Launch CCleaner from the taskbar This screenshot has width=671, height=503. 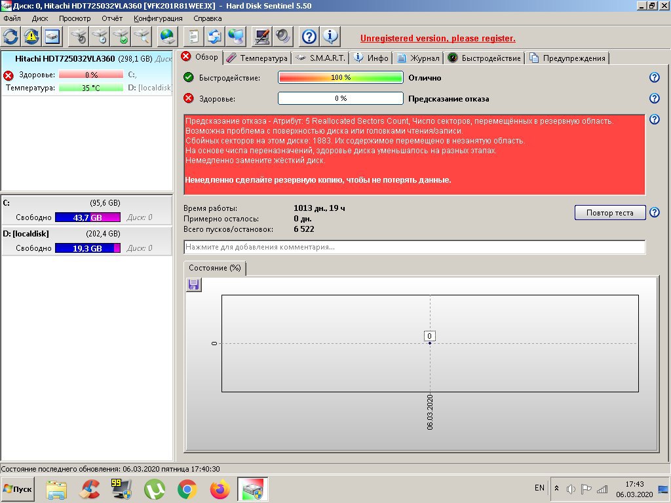(89, 489)
